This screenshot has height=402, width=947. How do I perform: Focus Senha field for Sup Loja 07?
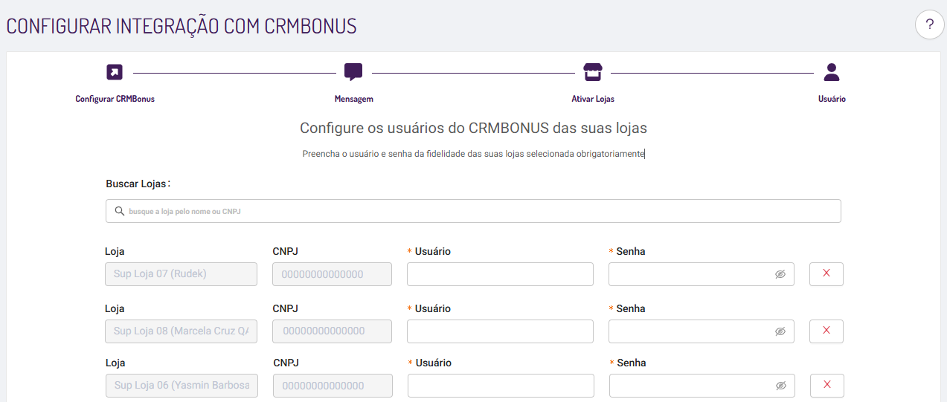point(702,274)
